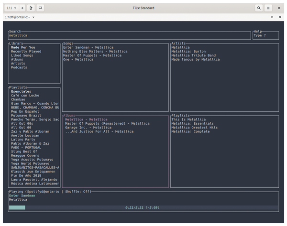Click the add new session plus button

tap(22, 8)
